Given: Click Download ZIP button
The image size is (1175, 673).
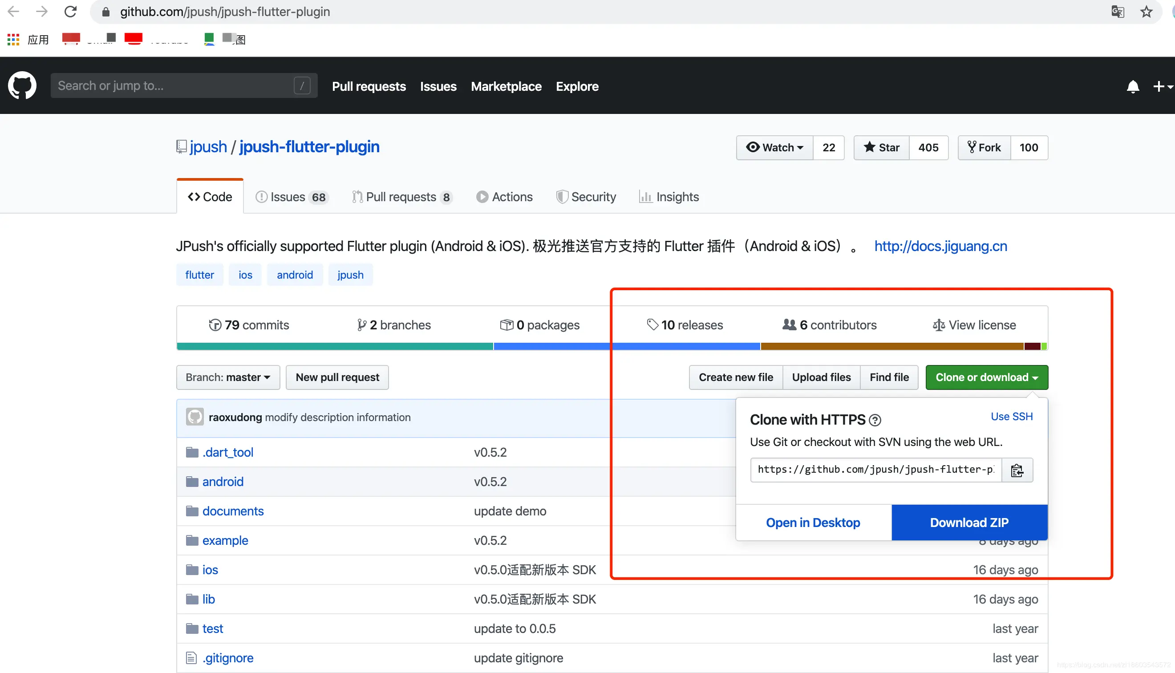Looking at the screenshot, I should click(969, 522).
